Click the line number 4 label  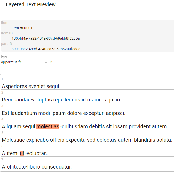[2, 119]
